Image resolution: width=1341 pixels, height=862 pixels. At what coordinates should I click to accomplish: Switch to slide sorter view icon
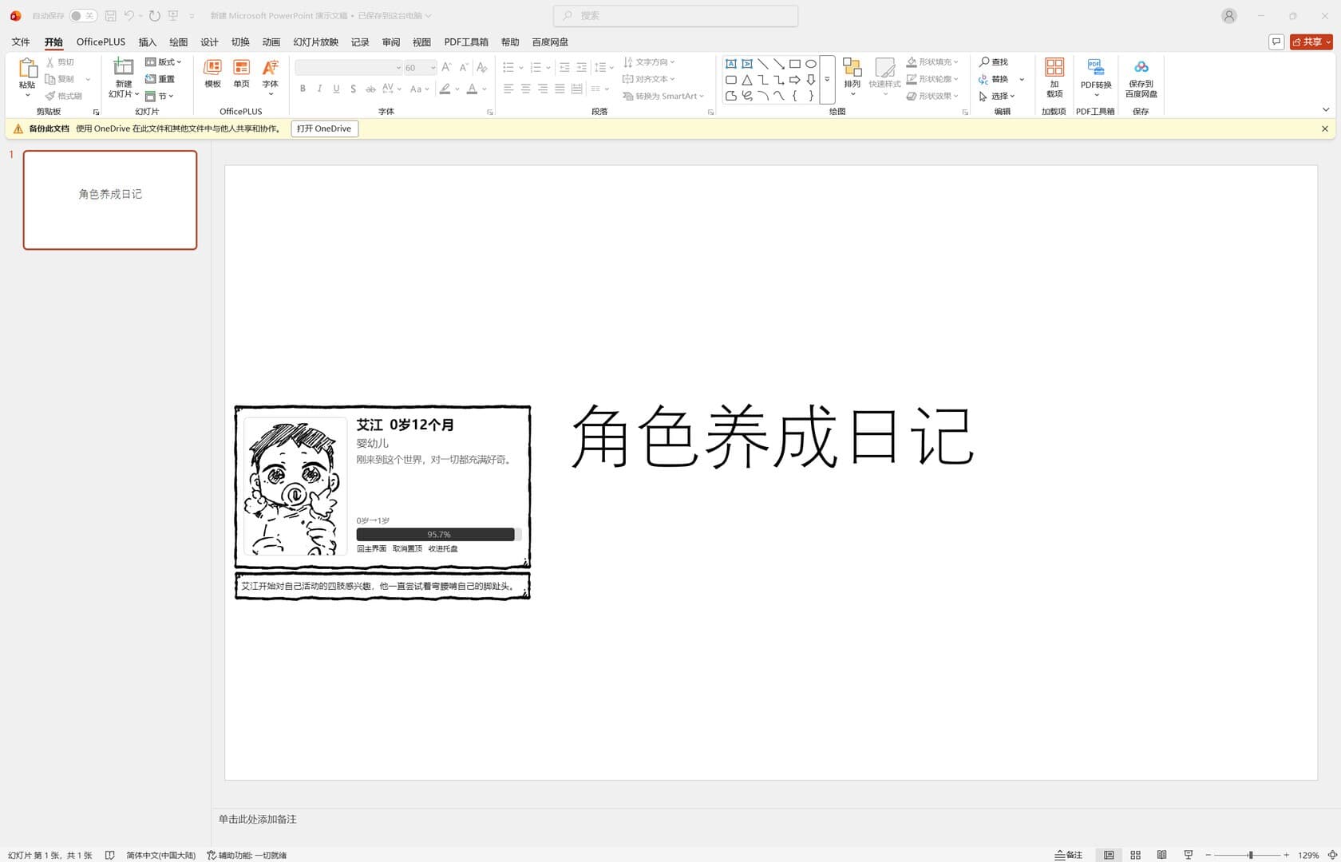(x=1135, y=855)
